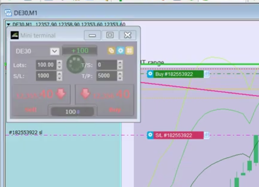Click the yellow grid tools icon
259x187 pixels.
coord(129,51)
